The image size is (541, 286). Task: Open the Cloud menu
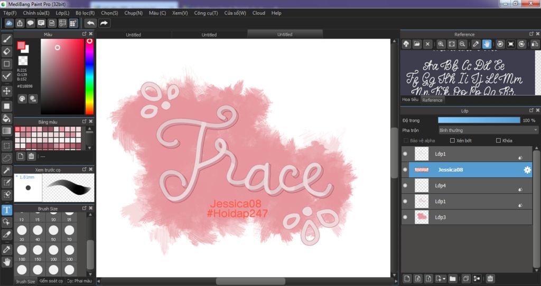pyautogui.click(x=259, y=13)
